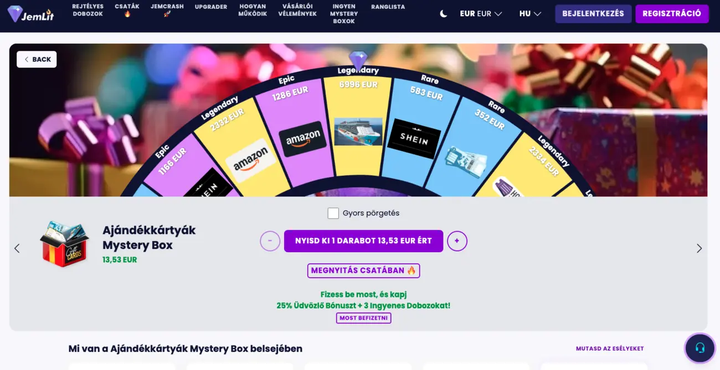Viewport: 720px width, 370px height.
Task: Click the Regisztráció button
Action: click(672, 14)
